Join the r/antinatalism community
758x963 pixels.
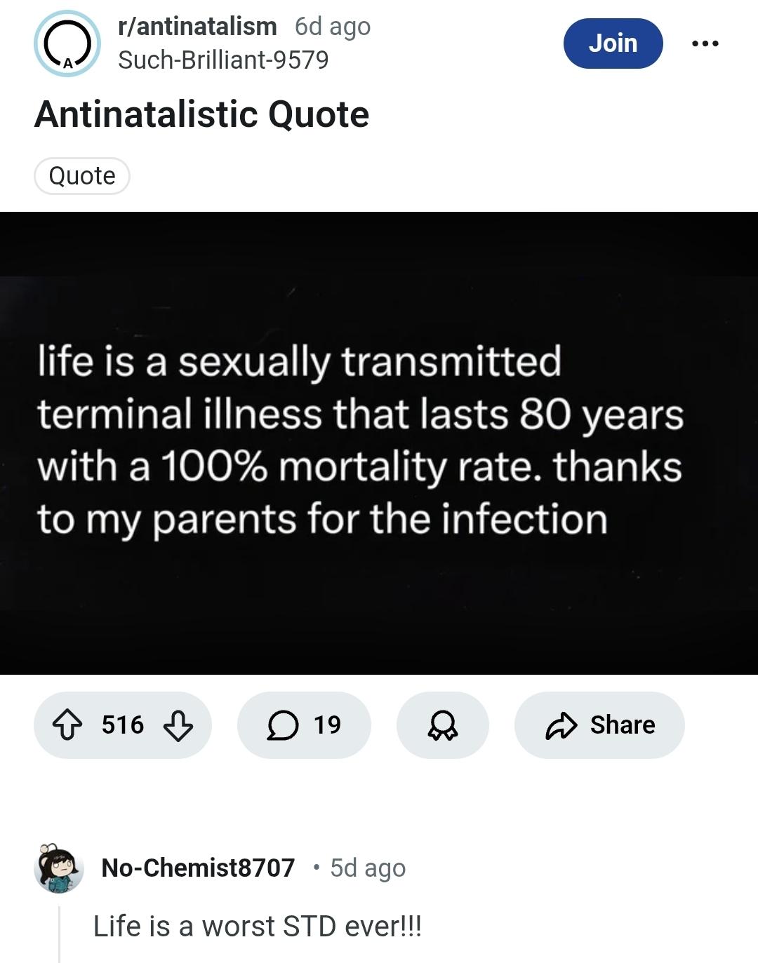613,43
